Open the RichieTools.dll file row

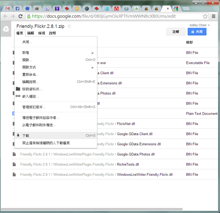[x=115, y=164]
